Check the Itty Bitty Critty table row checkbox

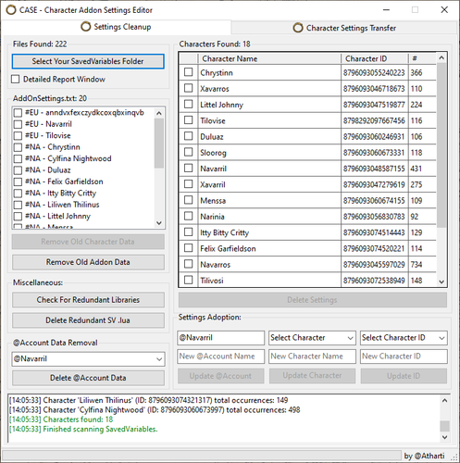pos(189,232)
